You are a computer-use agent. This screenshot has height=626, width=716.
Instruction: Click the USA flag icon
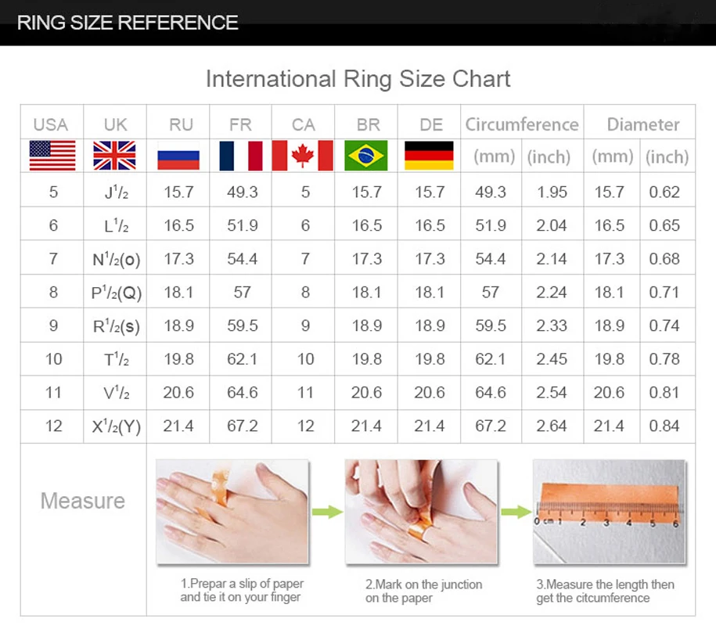click(x=52, y=156)
